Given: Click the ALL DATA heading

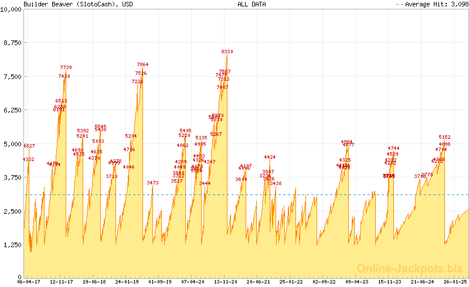Looking at the screenshot, I should click(x=252, y=4).
